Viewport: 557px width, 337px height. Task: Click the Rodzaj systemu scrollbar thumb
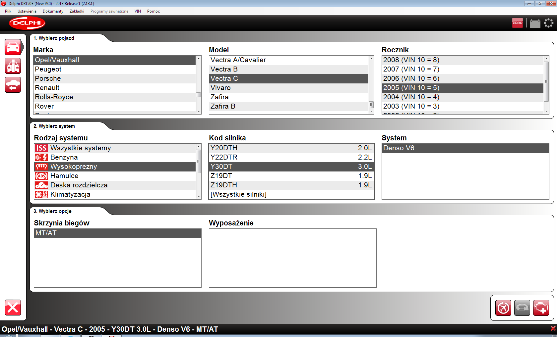click(x=199, y=161)
